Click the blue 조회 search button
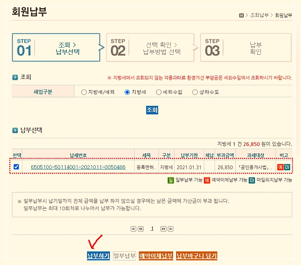This screenshot has height=265, width=301. 152,110
